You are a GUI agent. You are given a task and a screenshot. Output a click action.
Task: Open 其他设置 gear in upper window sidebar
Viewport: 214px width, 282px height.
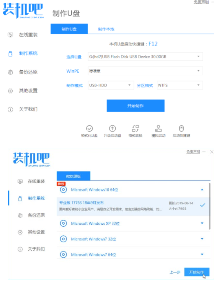point(23,91)
